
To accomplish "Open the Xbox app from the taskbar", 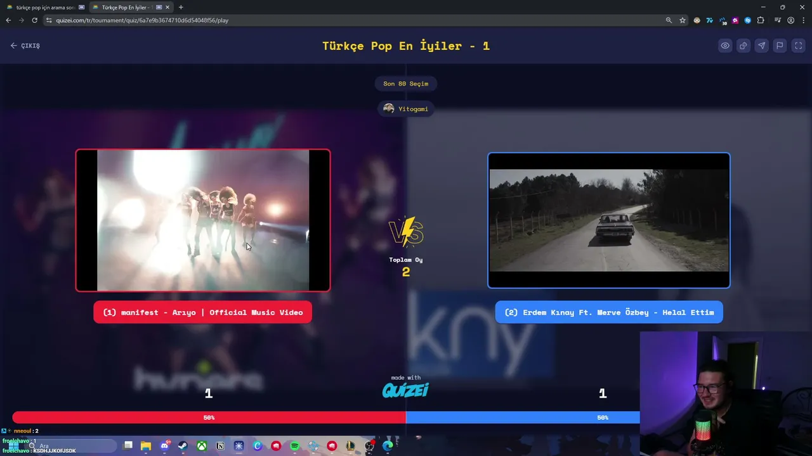I will (202, 446).
